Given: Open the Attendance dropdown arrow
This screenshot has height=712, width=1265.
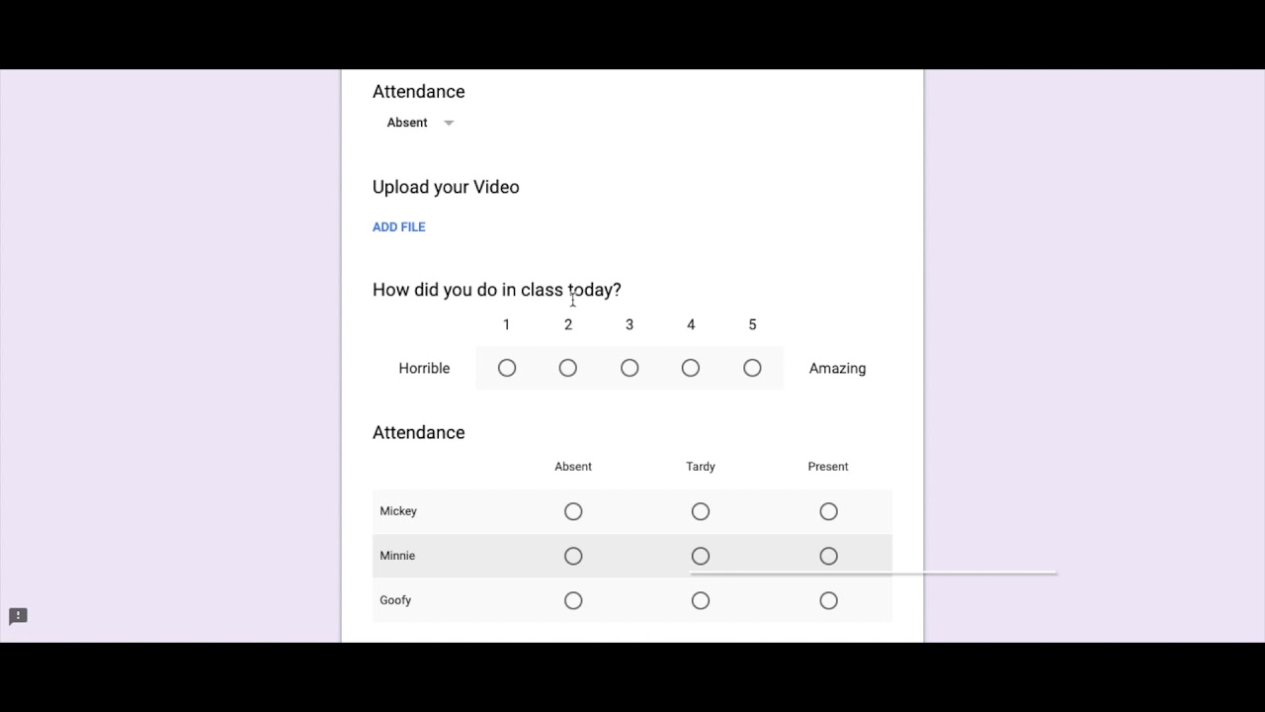Looking at the screenshot, I should click(449, 123).
